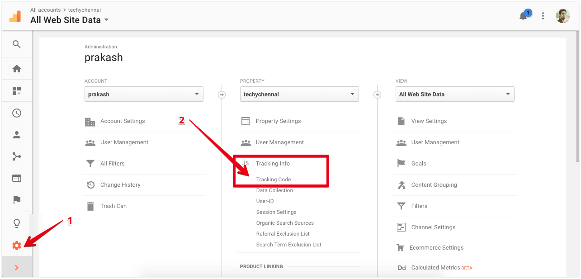Open Real-Time clock icon in sidebar
This screenshot has width=581, height=279.
tap(17, 113)
